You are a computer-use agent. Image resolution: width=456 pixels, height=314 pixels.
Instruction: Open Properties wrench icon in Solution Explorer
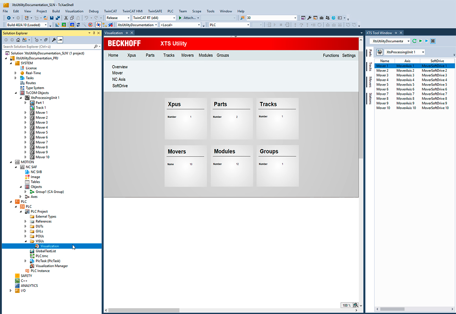(54, 40)
